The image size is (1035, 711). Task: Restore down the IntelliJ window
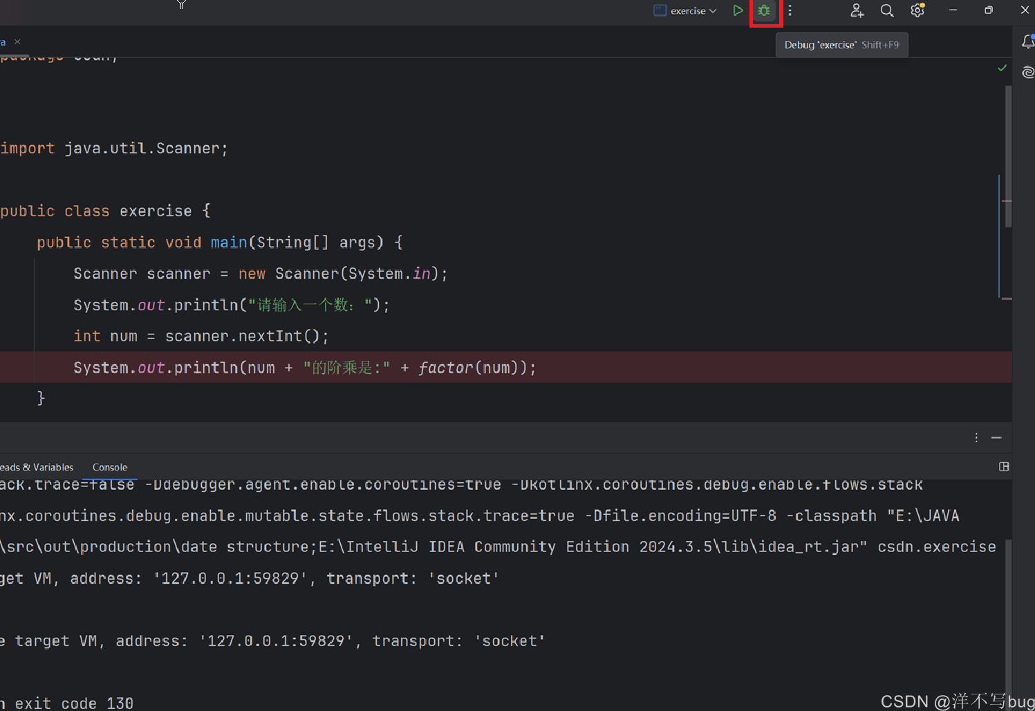[x=989, y=10]
